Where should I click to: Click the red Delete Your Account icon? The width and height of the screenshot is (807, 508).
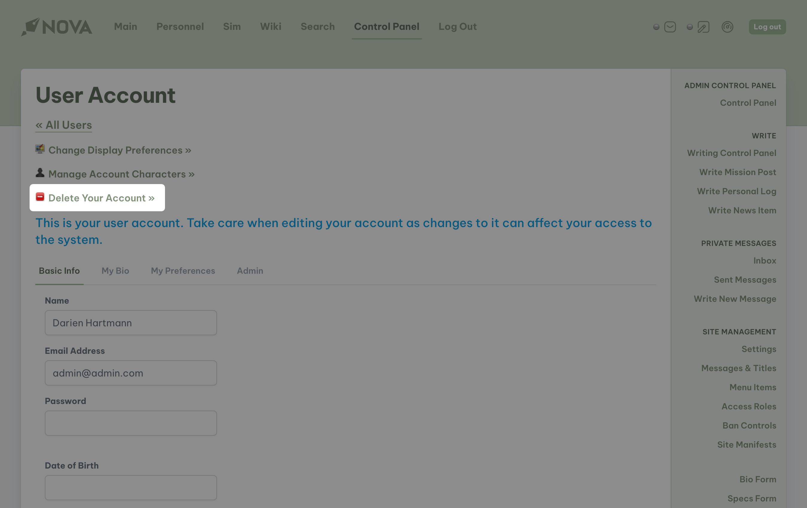40,197
